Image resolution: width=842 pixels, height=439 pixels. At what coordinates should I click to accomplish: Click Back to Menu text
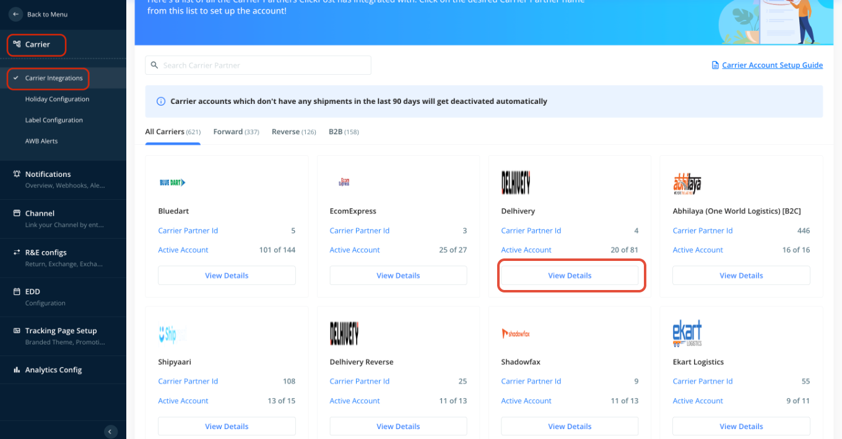click(48, 14)
